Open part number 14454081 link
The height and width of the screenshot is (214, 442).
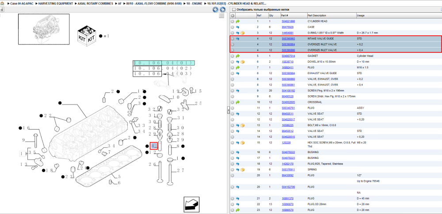(x=288, y=33)
